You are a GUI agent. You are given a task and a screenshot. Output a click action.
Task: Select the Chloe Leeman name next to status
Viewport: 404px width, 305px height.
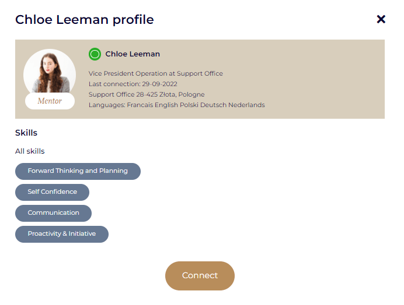(133, 54)
